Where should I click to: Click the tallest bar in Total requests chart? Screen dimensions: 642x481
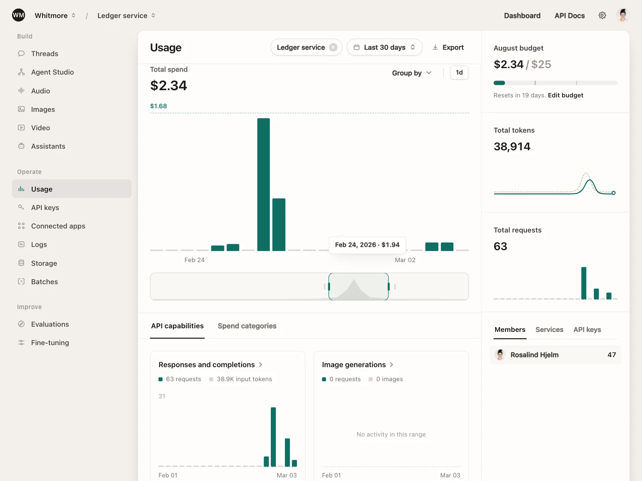584,283
